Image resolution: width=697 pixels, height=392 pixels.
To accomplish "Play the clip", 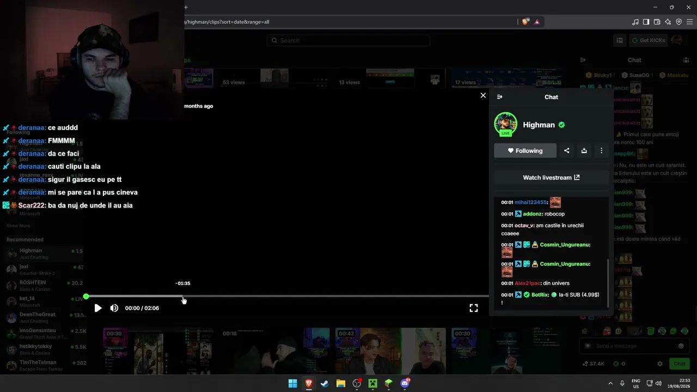I will click(97, 308).
